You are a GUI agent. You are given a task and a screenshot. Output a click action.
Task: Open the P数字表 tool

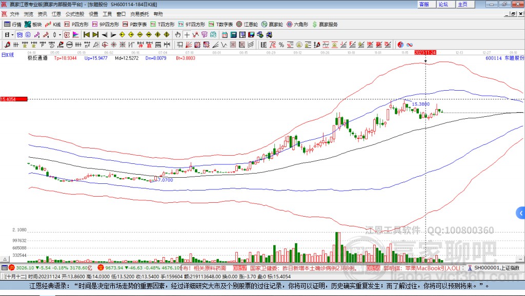pos(135,25)
